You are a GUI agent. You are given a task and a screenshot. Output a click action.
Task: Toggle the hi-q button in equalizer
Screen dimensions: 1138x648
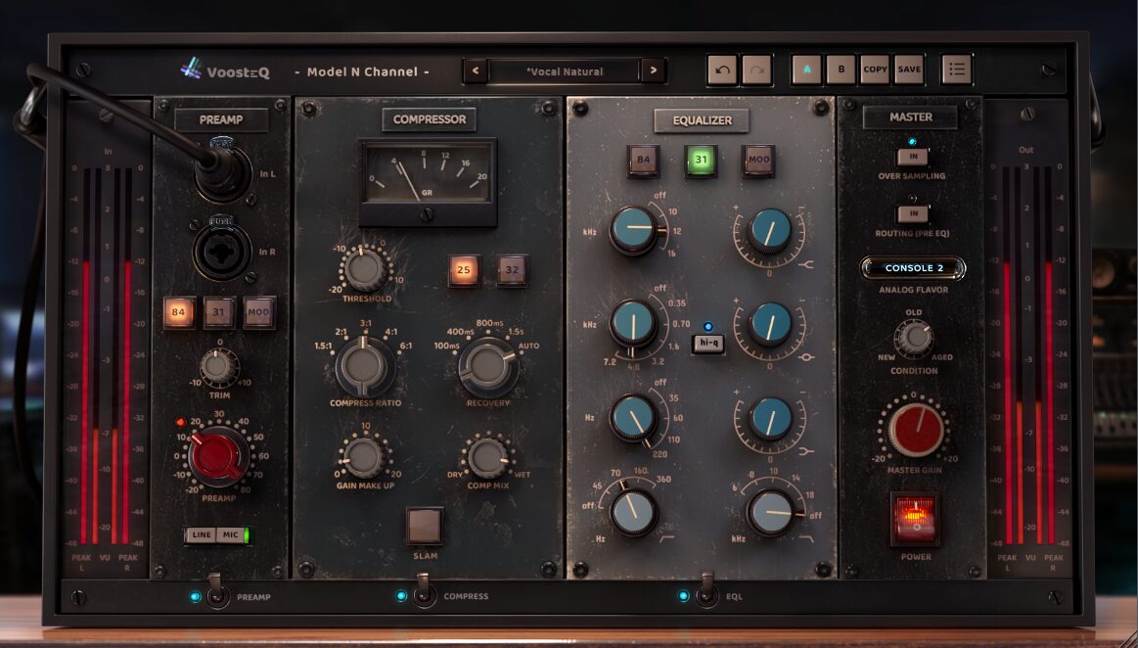pyautogui.click(x=707, y=344)
